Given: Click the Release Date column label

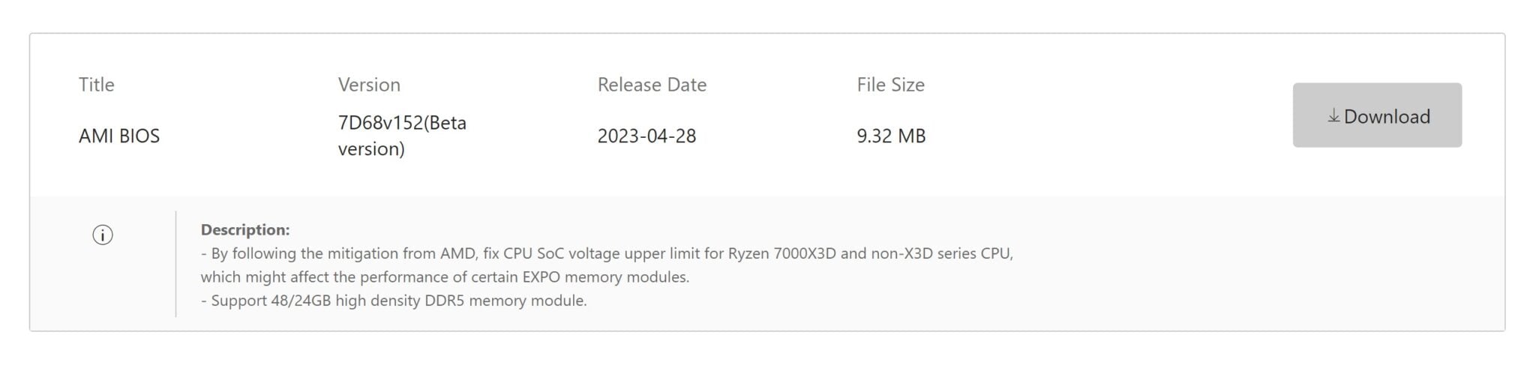Looking at the screenshot, I should click(x=652, y=85).
